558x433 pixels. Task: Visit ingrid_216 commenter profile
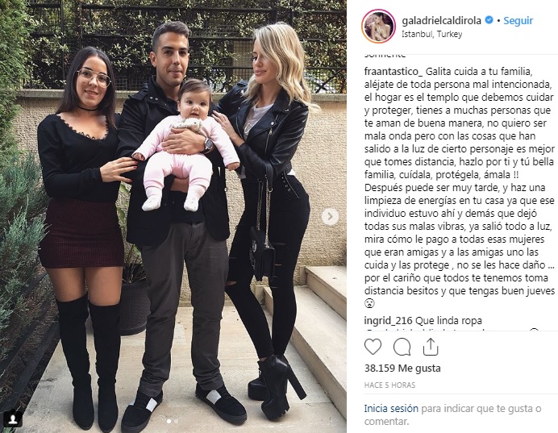[388, 321]
